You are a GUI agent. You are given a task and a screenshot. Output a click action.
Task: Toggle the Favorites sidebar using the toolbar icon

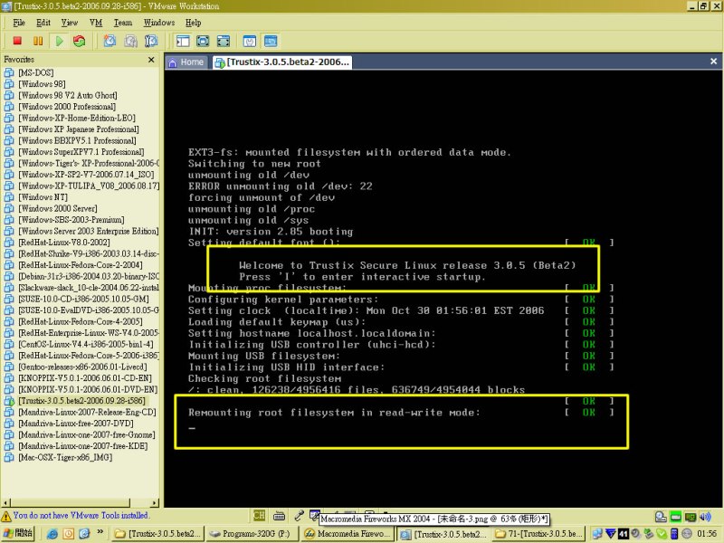pos(183,41)
